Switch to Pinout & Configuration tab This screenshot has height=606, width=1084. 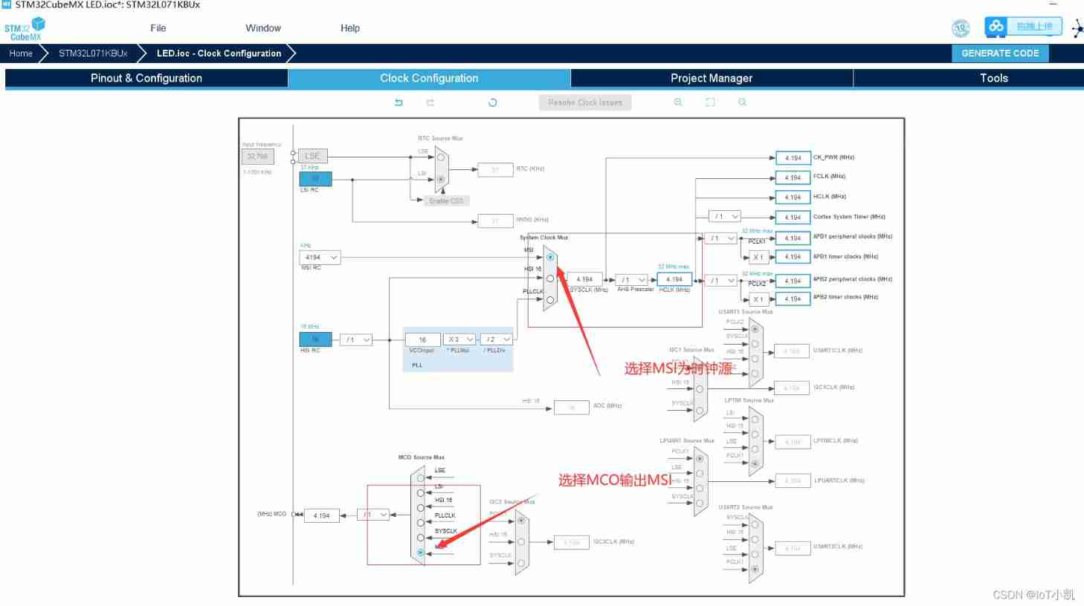tap(146, 78)
